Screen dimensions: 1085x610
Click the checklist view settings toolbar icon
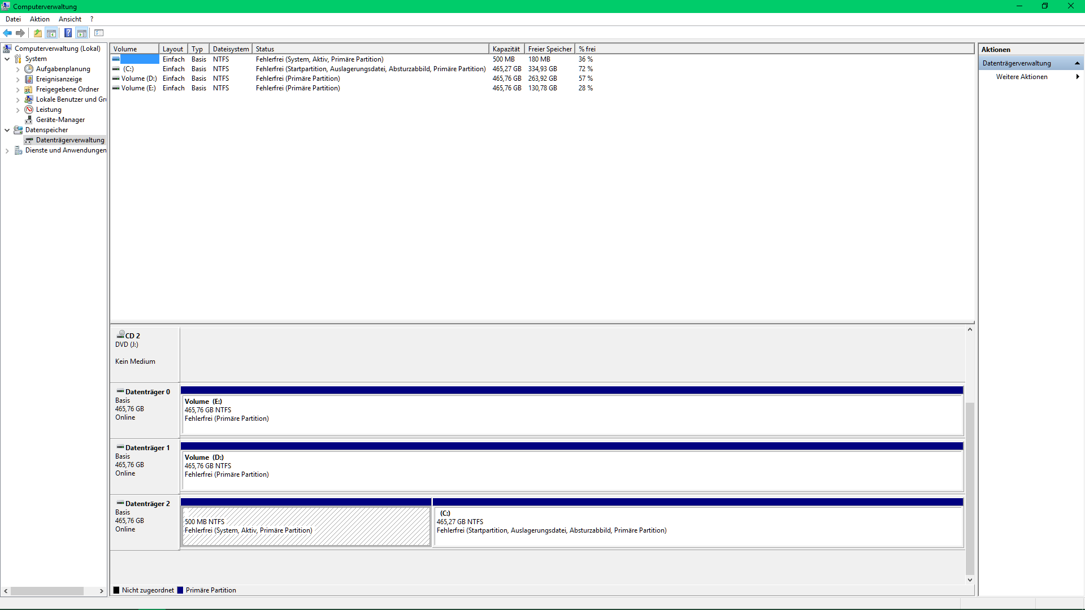[99, 33]
